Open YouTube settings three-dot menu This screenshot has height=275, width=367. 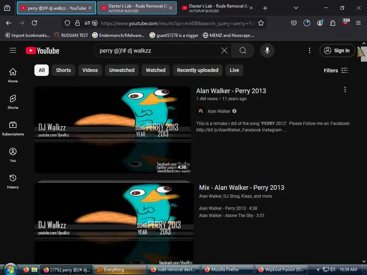tap(309, 50)
